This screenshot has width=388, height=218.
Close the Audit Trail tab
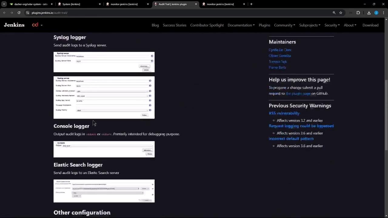click(x=196, y=4)
